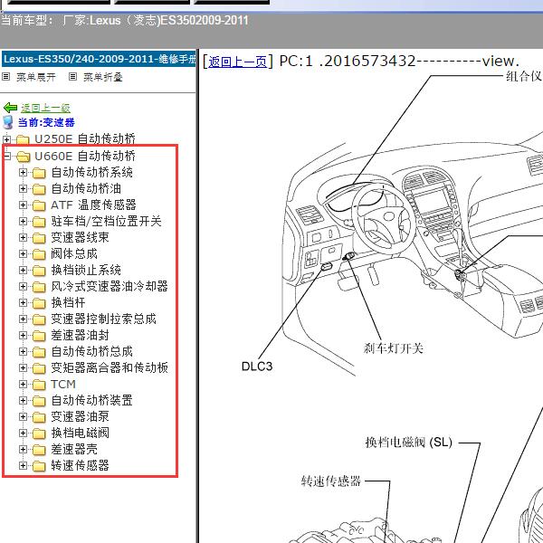Select the 阀体总成 tree label

(74, 253)
